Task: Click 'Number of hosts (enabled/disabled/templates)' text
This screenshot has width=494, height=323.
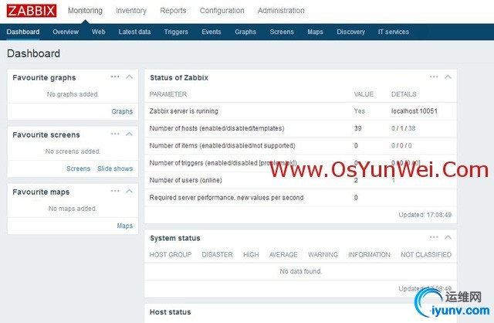Action: tap(217, 128)
